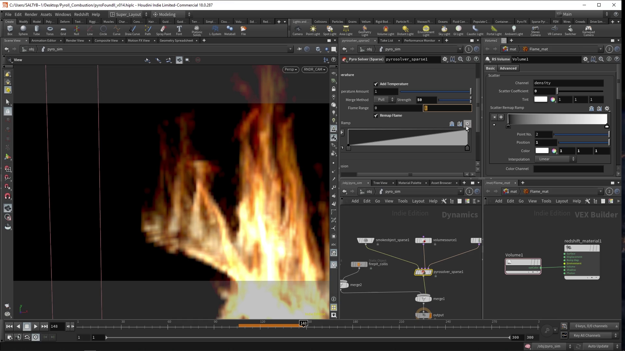625x351 pixels.
Task: Open the Interpolation Linear dropdown
Action: click(556, 159)
